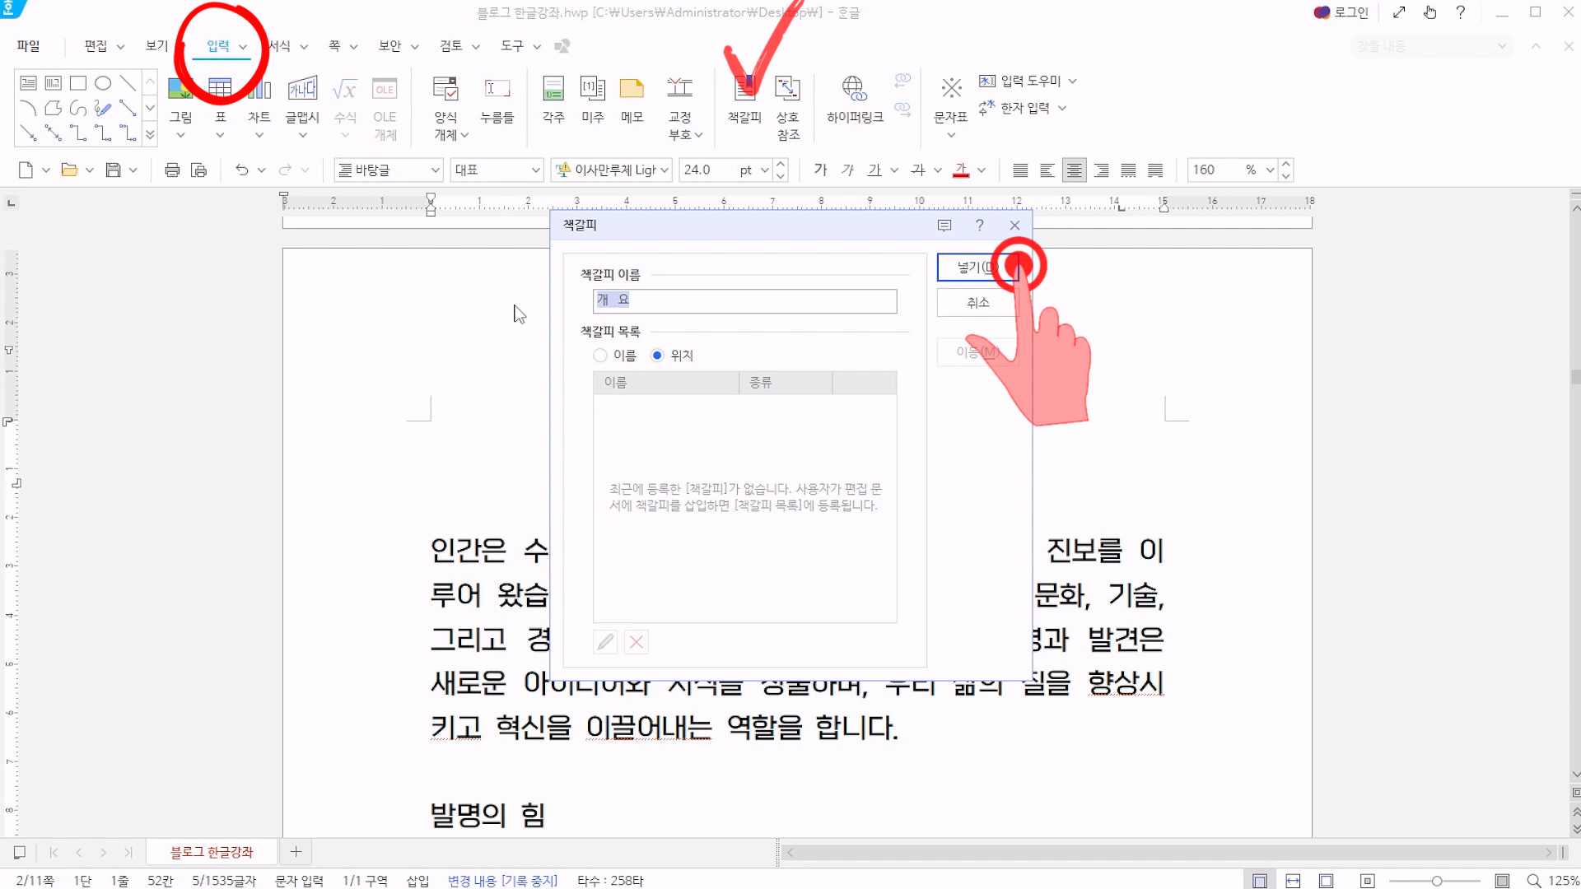1581x889 pixels.
Task: Click the 취소 button
Action: [x=977, y=303]
